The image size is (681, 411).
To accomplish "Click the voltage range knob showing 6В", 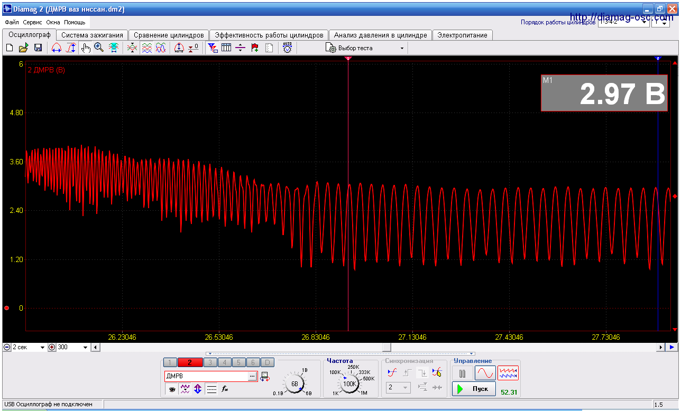I will (x=295, y=384).
